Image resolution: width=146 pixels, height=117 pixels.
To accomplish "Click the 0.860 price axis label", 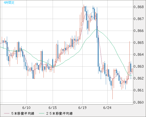I will [139, 102].
